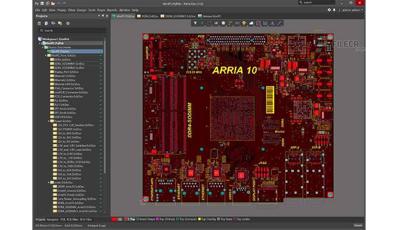Viewport: 398px width, 230px height.
Task: Collapse the Power.SchDoc node
Action: pos(49,121)
